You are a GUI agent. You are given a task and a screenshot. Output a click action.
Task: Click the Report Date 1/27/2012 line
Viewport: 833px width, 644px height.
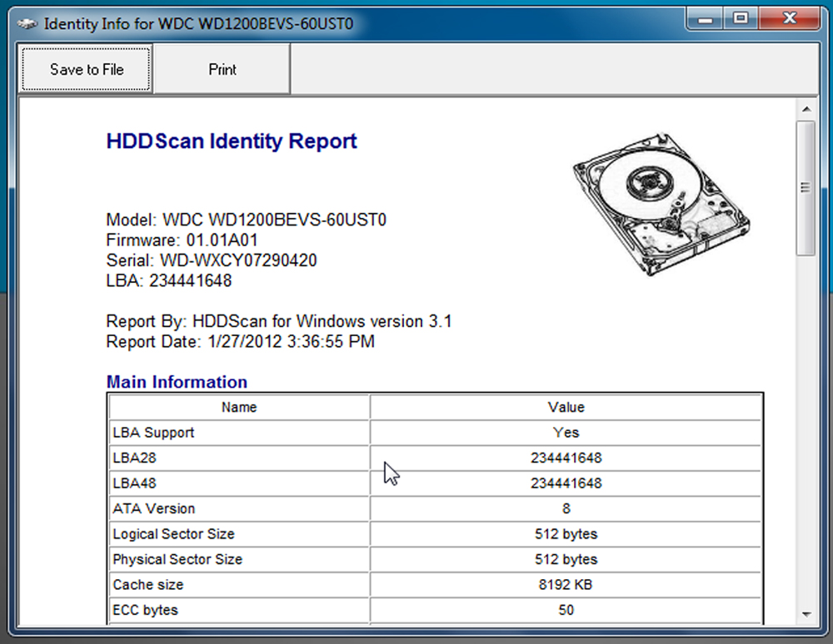pyautogui.click(x=240, y=341)
